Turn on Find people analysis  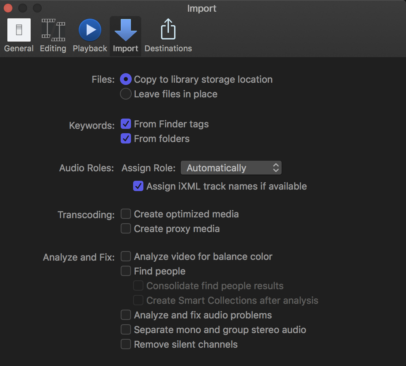[x=126, y=271]
